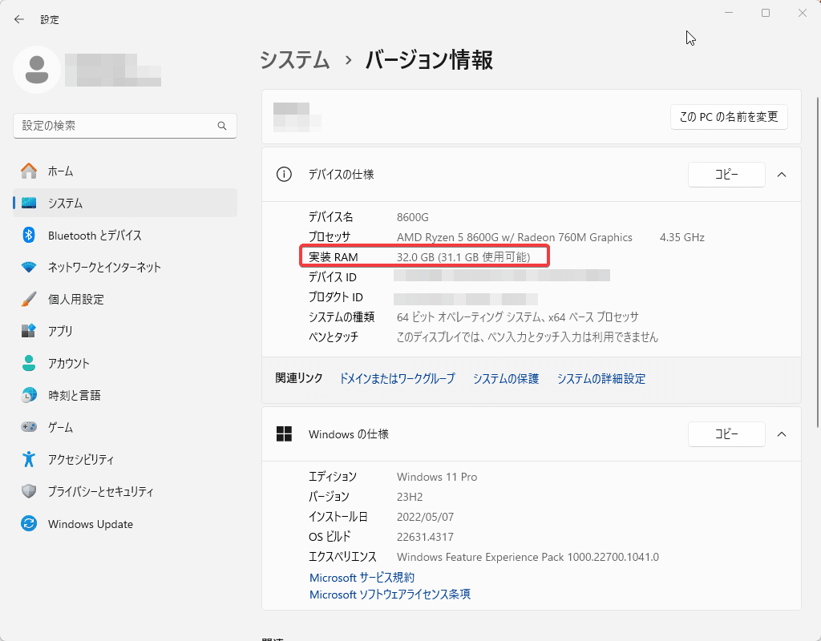Click the device name value 8600G
Image resolution: width=821 pixels, height=641 pixels.
click(413, 217)
